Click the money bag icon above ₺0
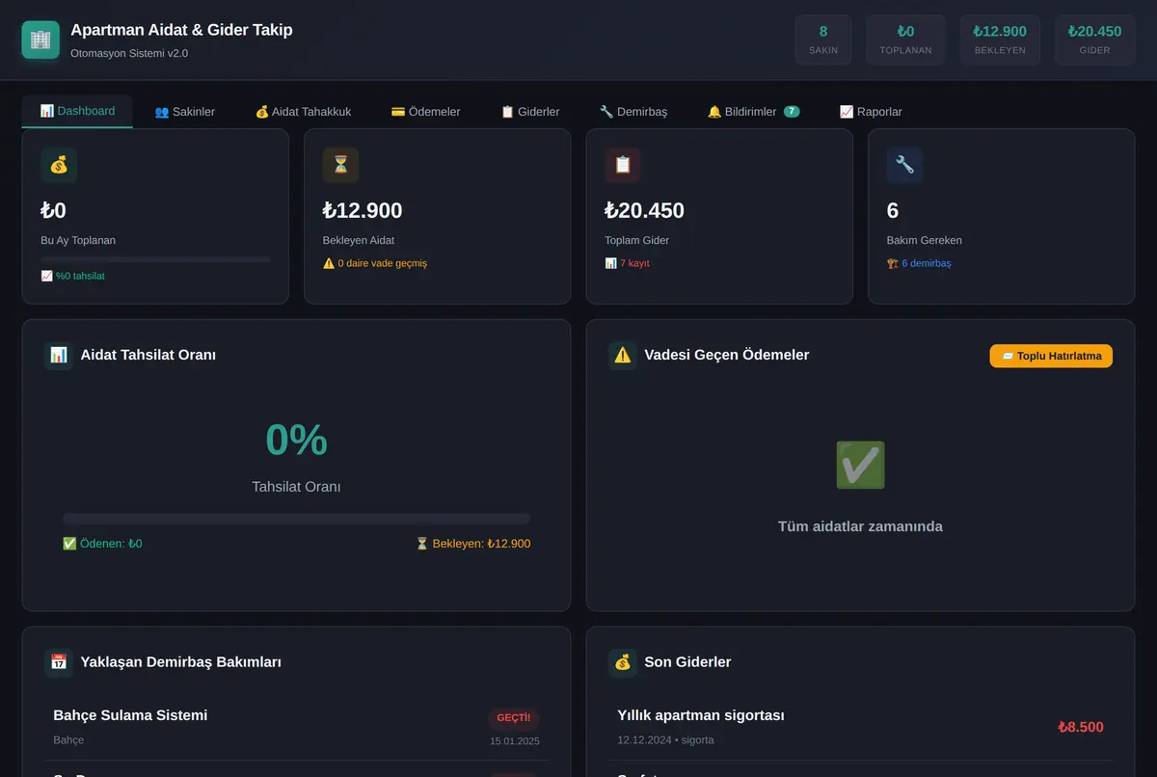Viewport: 1157px width, 777px height. pos(59,165)
